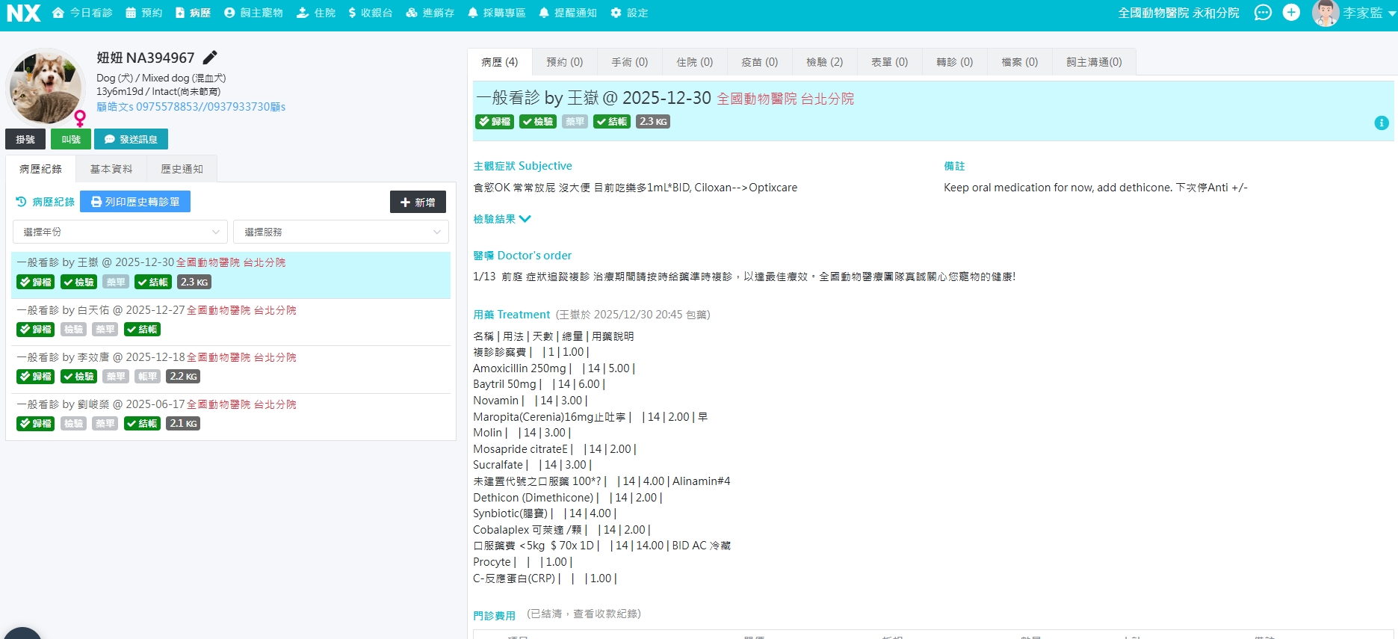
Task: Click the 新增 button
Action: click(418, 202)
